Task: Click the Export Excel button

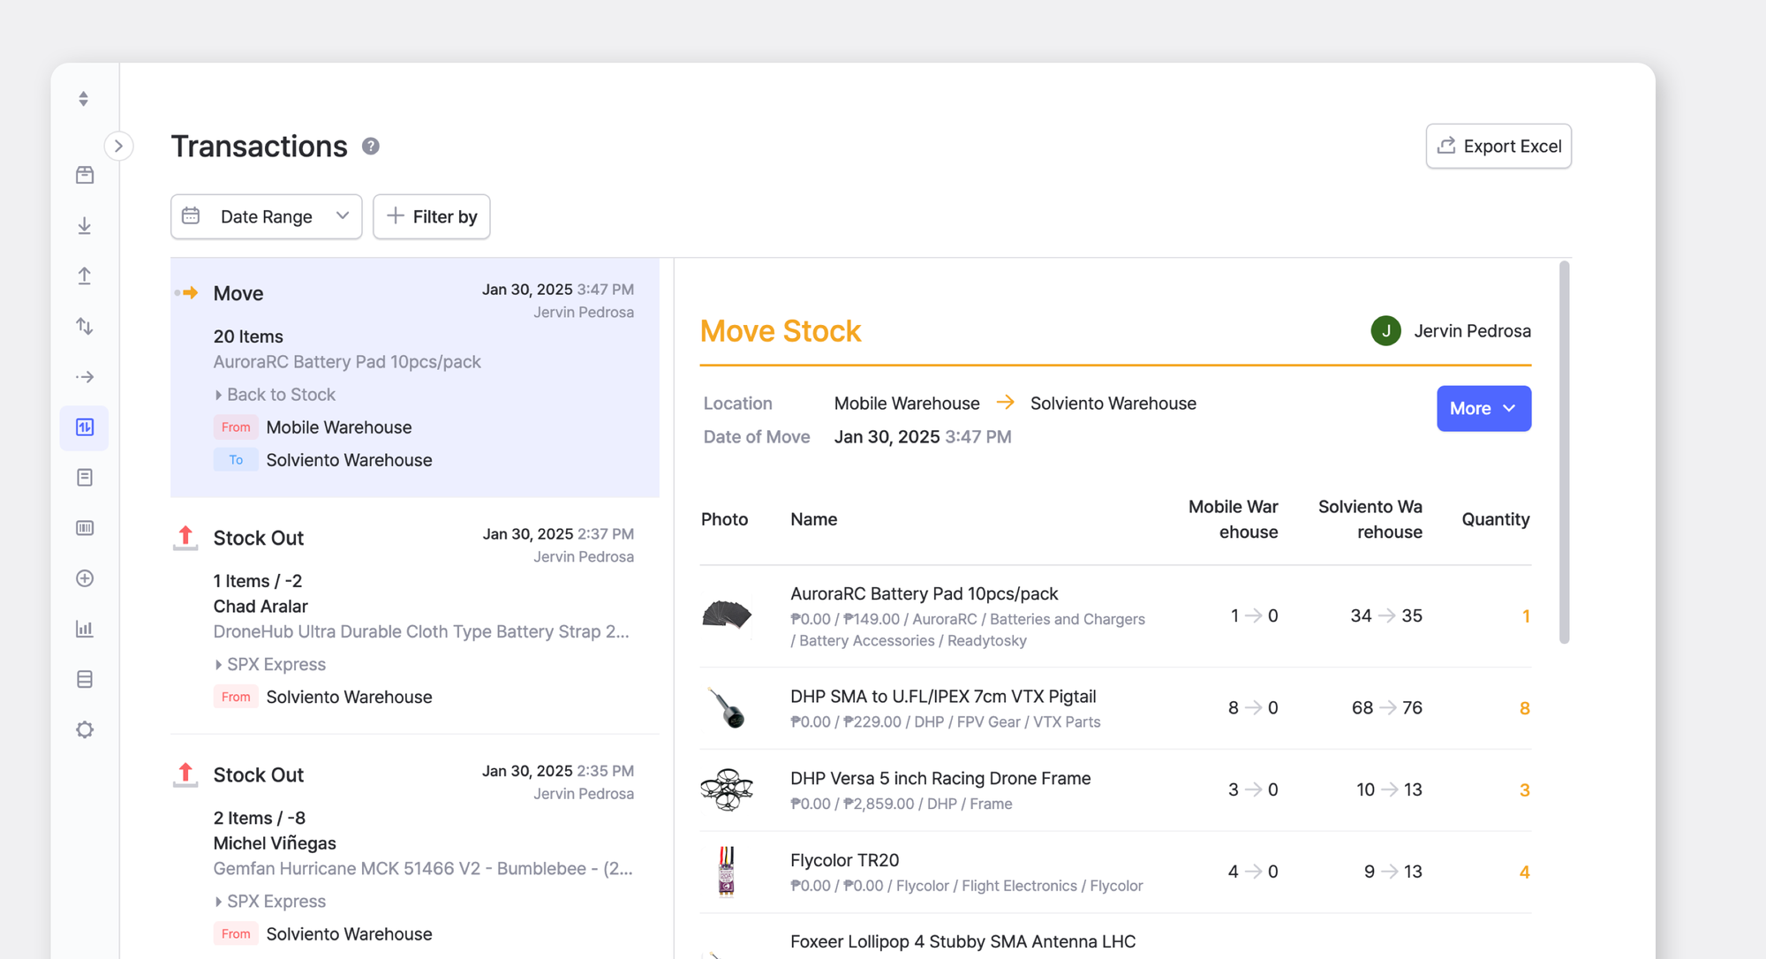Action: 1498,146
